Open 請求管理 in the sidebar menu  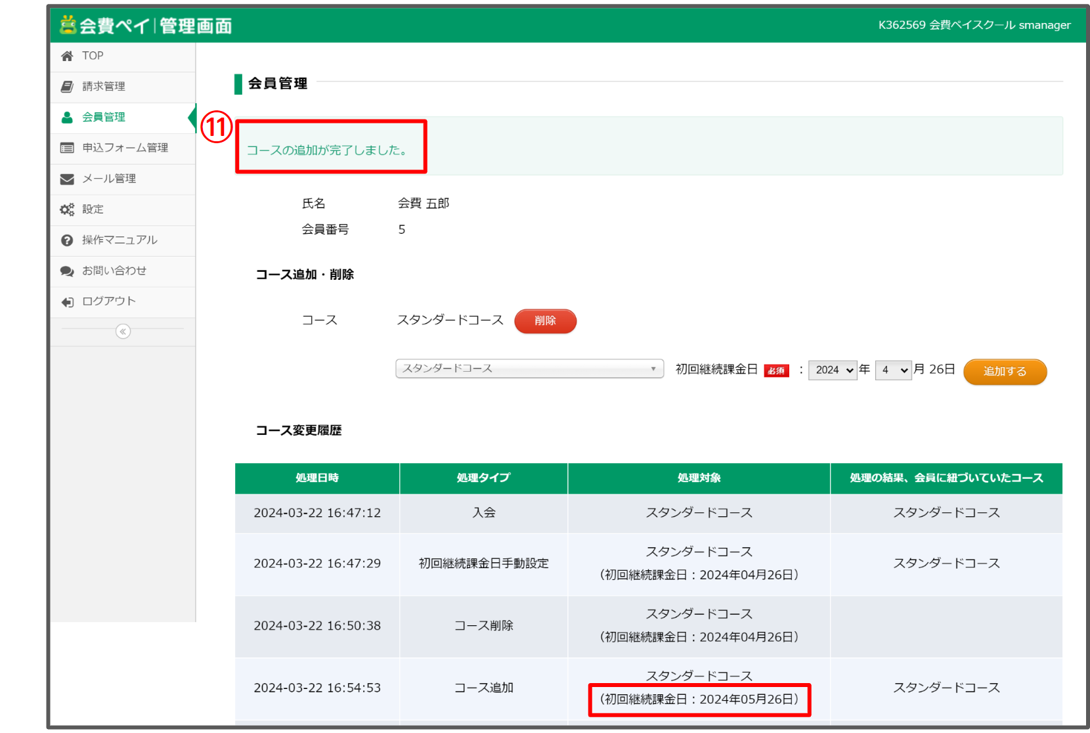[x=104, y=87]
